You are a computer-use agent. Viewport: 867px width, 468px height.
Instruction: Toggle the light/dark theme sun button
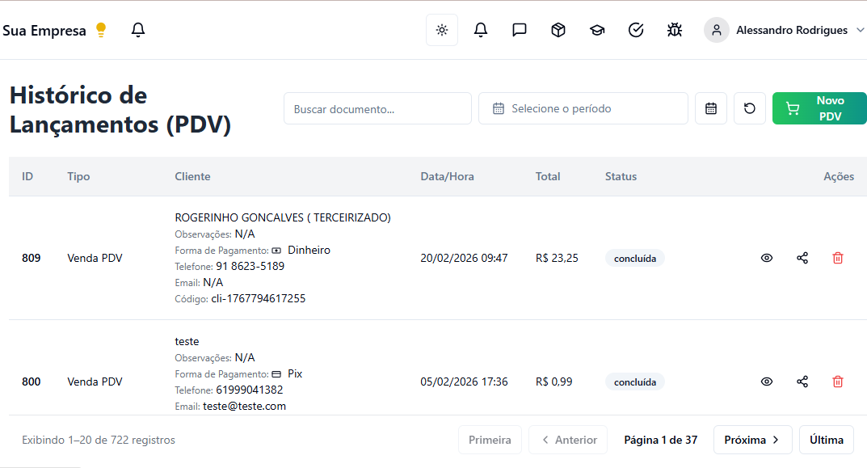click(441, 30)
